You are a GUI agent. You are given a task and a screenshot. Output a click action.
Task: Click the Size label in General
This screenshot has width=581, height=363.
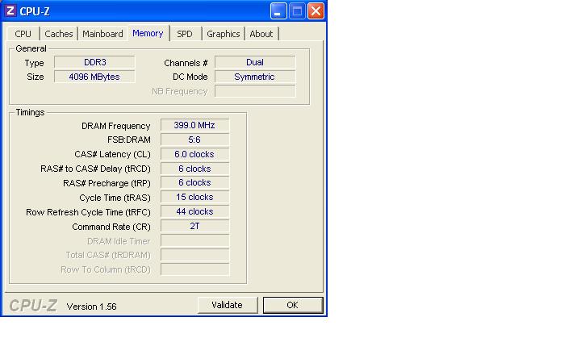pyautogui.click(x=36, y=77)
